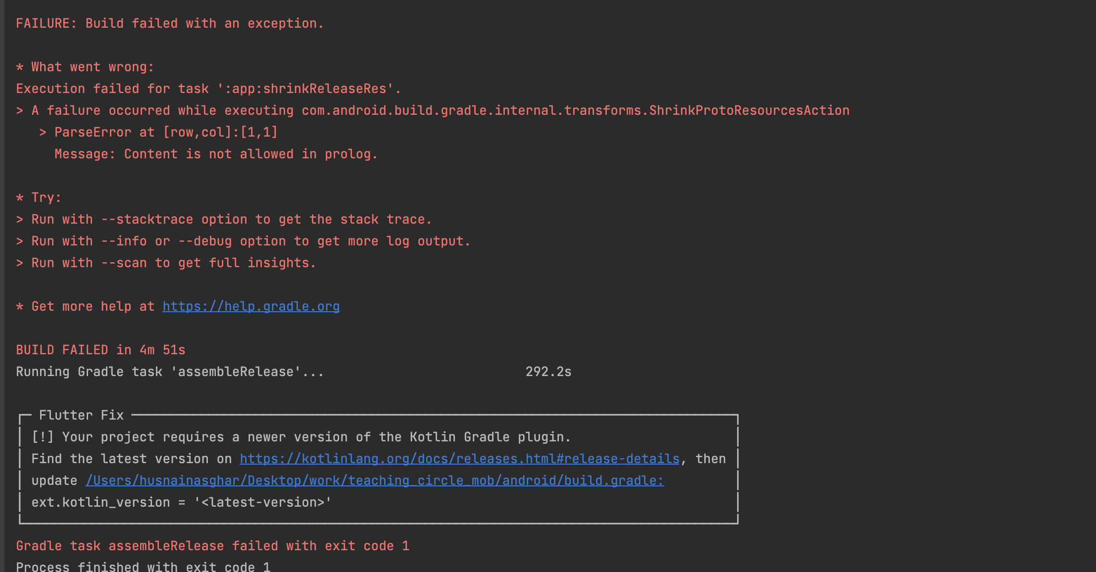Click the '--stacktrace option' suggestion line
This screenshot has width=1096, height=572.
pyautogui.click(x=224, y=220)
